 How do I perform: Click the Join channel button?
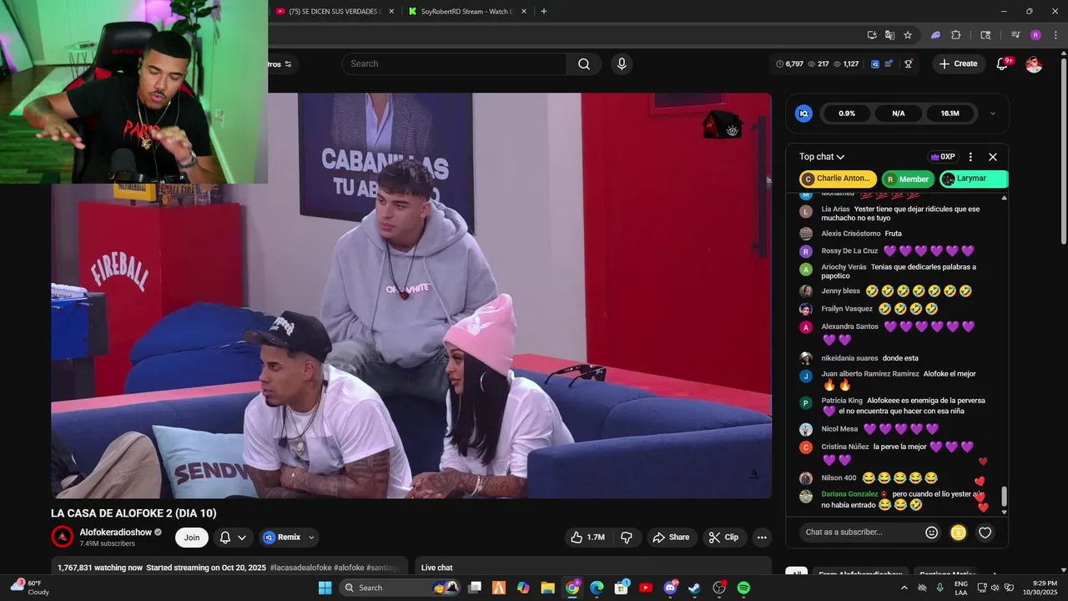pyautogui.click(x=192, y=538)
